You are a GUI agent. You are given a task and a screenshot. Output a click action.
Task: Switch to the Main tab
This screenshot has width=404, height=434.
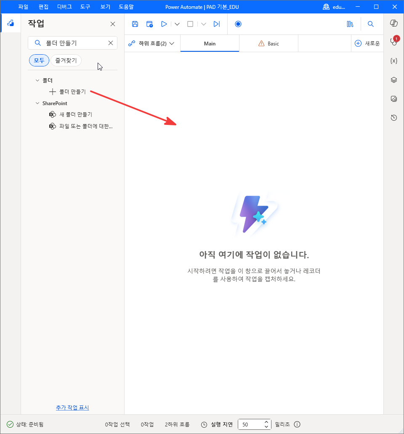click(x=210, y=43)
